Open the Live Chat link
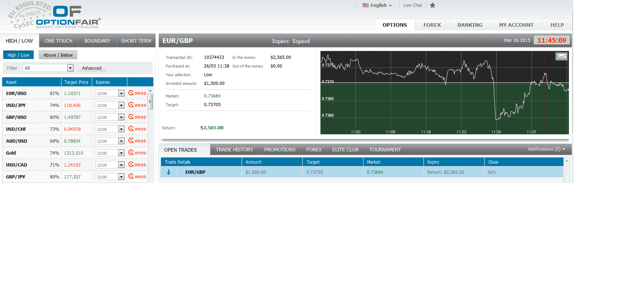Viewport: 617px width, 281px height. click(412, 5)
